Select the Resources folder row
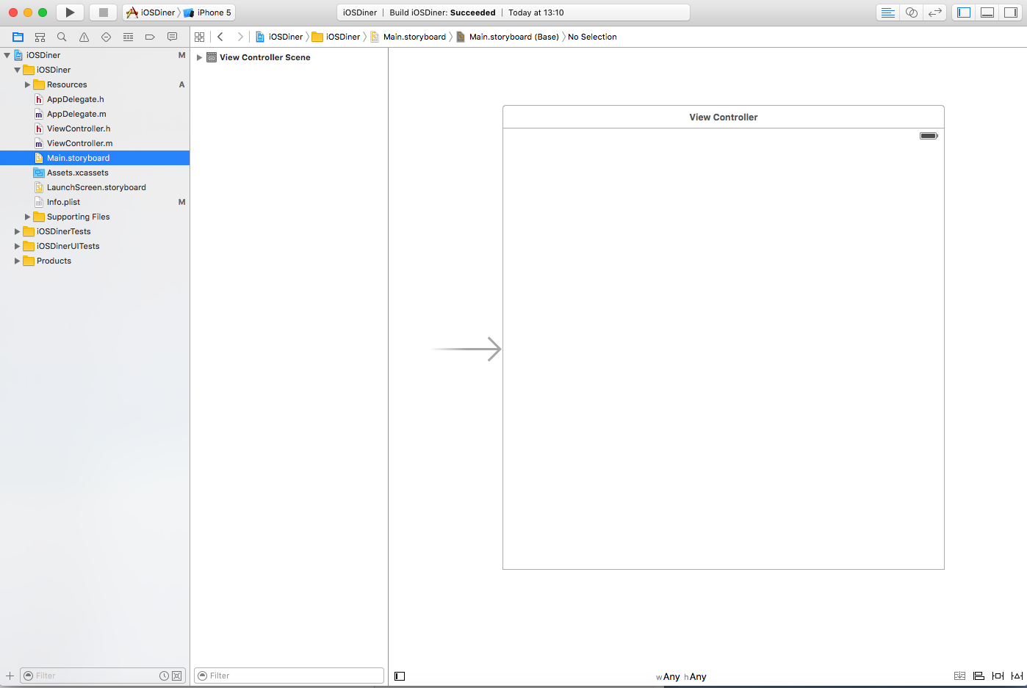The image size is (1027, 688). point(95,84)
